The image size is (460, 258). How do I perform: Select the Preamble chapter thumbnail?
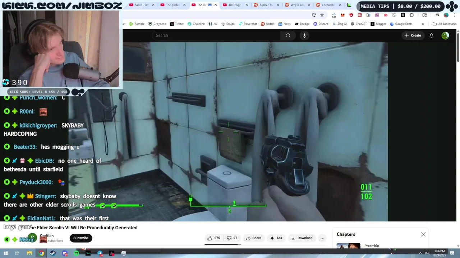(348, 247)
